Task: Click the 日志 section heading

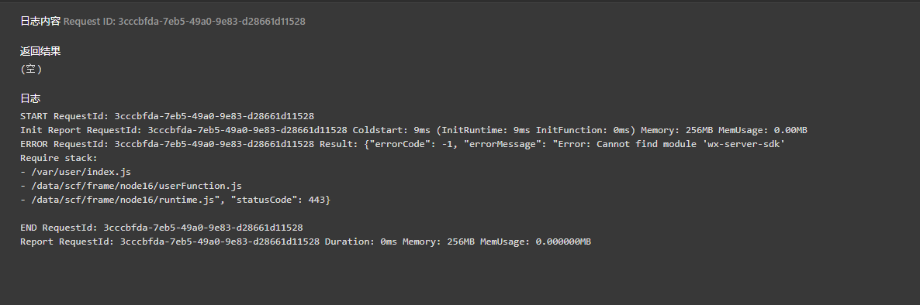Action: 30,98
